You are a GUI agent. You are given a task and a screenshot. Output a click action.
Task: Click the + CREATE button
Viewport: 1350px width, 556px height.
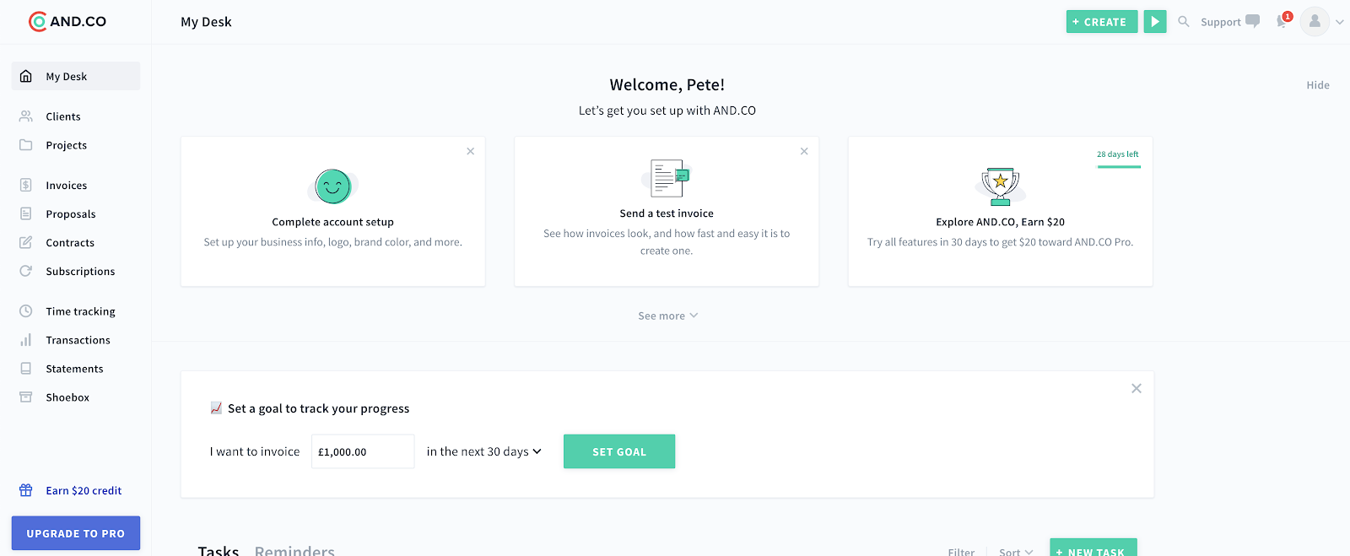click(x=1102, y=22)
